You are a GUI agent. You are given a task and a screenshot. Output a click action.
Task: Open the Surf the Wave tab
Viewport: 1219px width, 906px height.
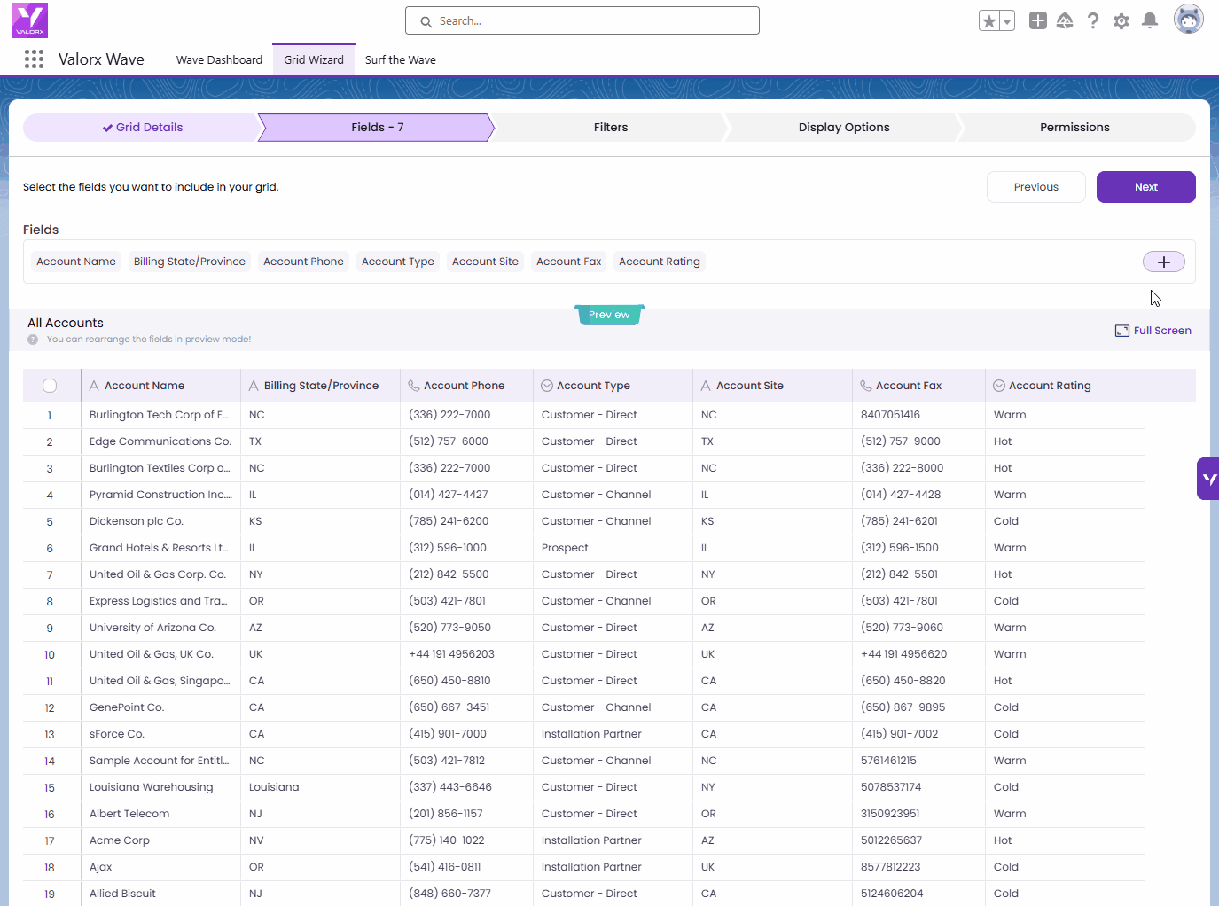click(400, 60)
